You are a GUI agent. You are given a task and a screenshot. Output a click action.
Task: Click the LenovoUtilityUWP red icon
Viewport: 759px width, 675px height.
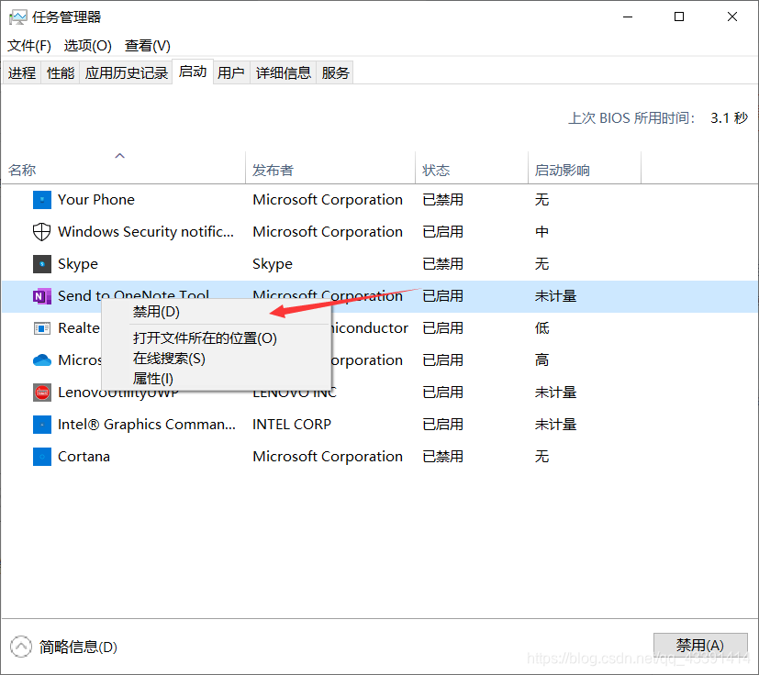[42, 393]
